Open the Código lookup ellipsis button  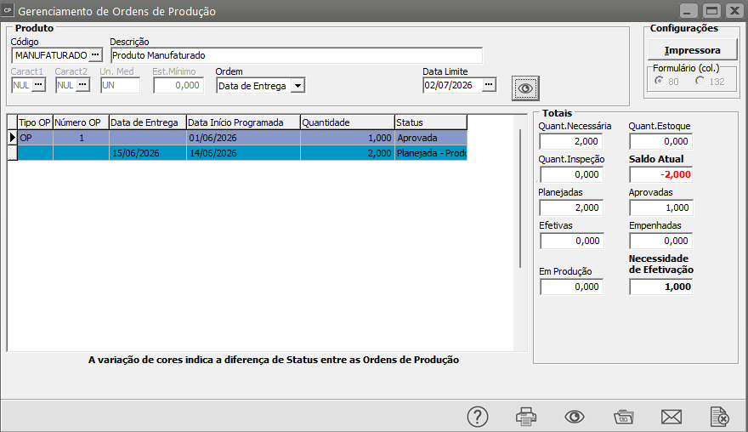coord(95,55)
